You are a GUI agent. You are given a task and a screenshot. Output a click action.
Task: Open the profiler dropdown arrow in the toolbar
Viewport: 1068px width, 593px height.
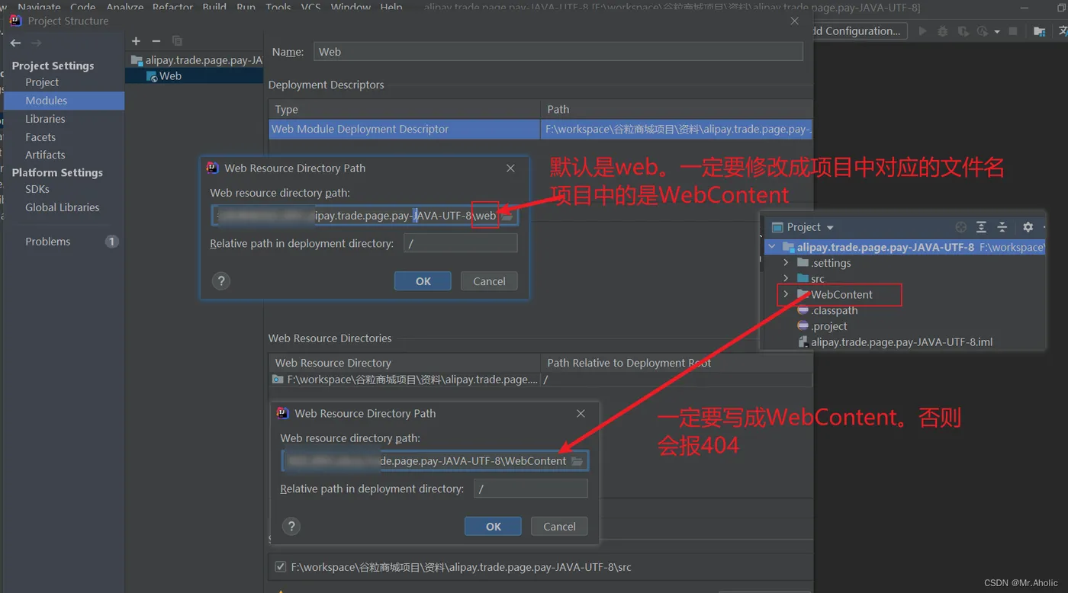[997, 32]
